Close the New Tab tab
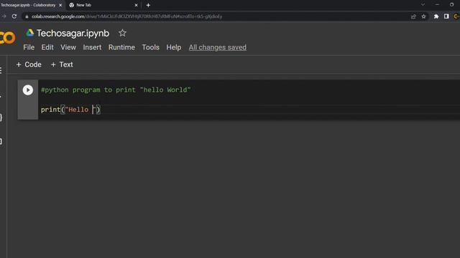Viewport: 460px width, 258px height. (136, 5)
